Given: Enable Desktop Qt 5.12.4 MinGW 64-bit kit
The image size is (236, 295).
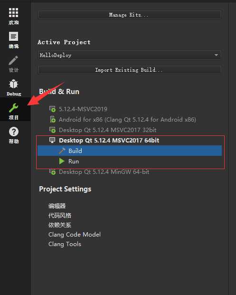Looking at the screenshot, I should (99, 172).
